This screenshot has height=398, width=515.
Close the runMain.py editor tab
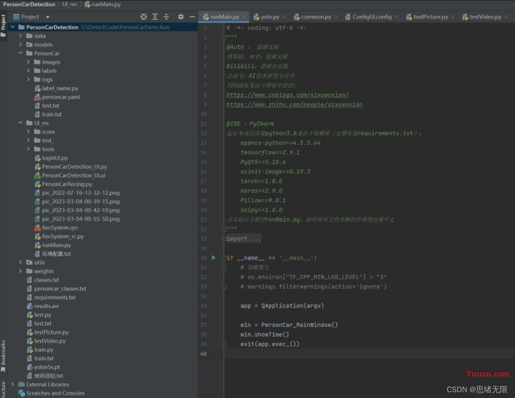244,17
